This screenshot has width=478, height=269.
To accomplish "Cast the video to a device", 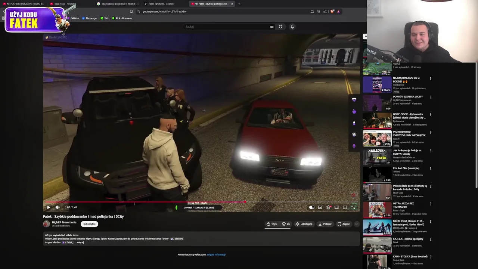I will [345, 207].
